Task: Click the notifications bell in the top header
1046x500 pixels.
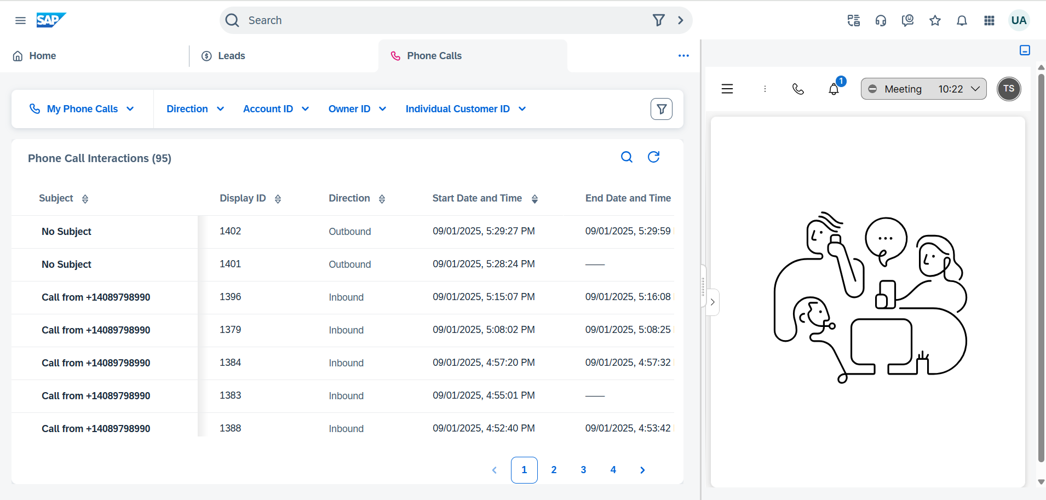Action: point(962,20)
